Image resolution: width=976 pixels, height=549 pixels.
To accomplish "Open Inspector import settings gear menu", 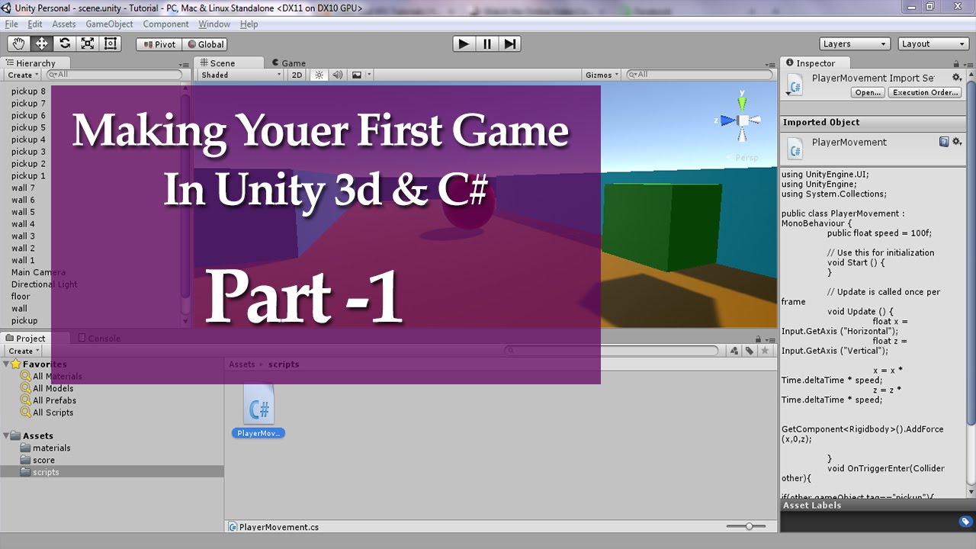I will [957, 78].
